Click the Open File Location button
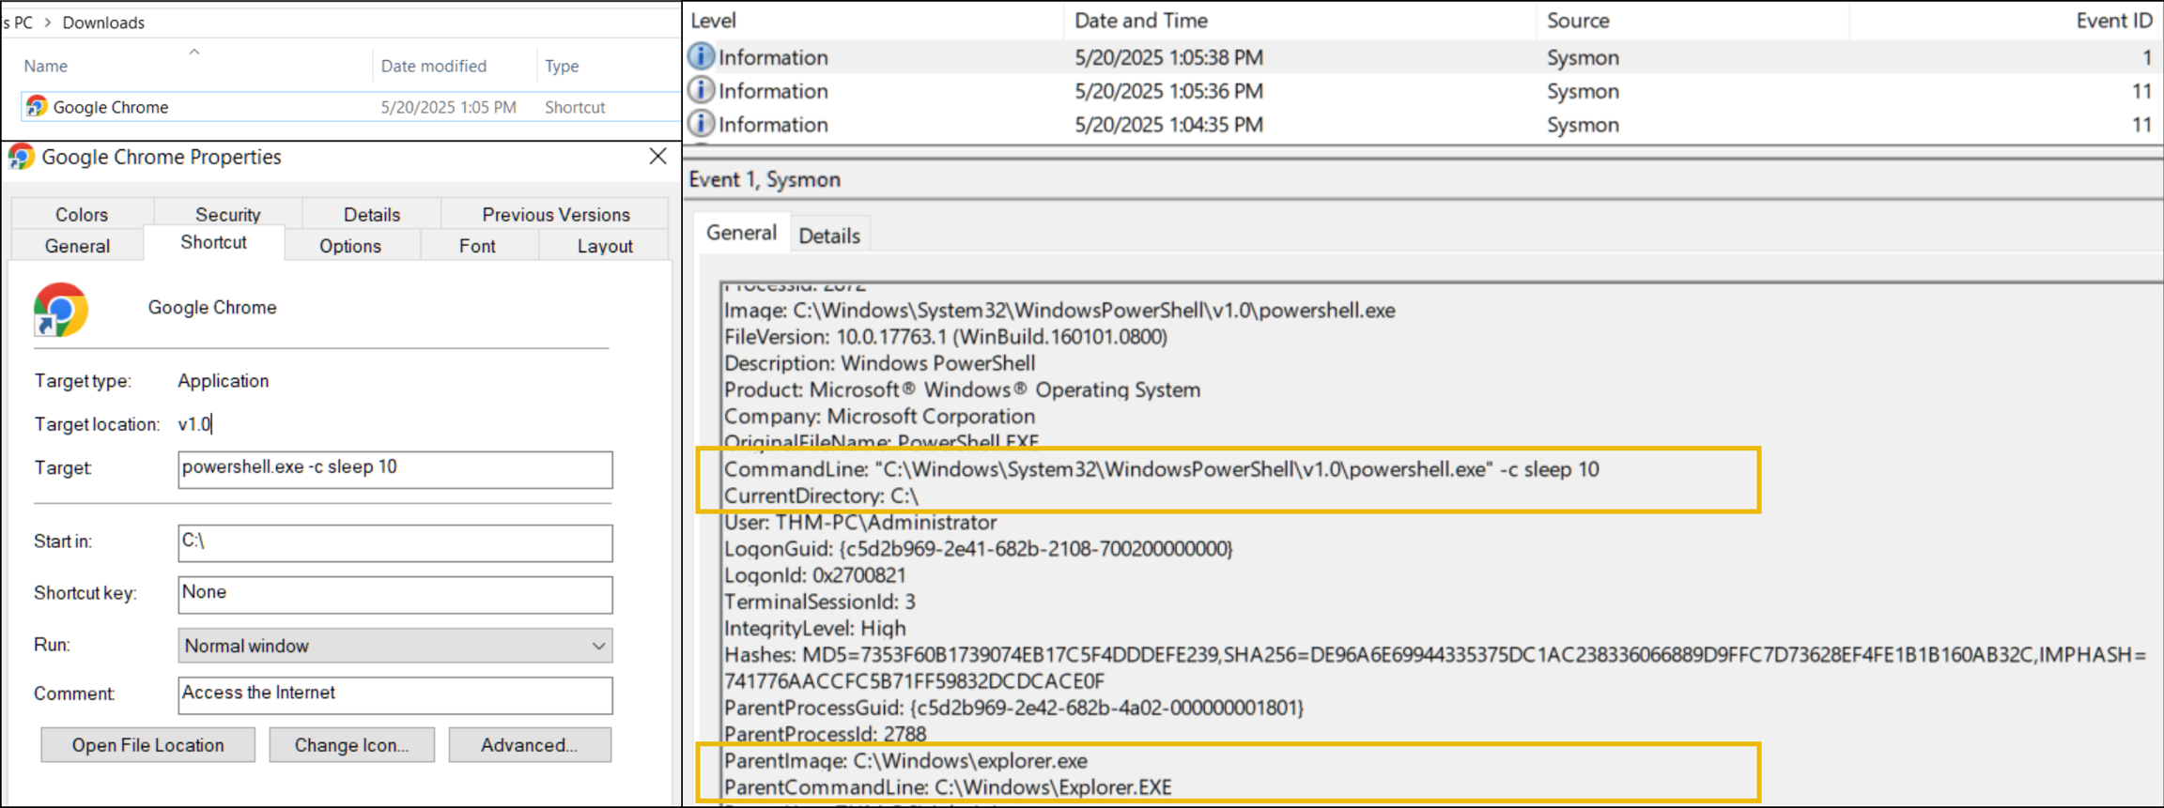This screenshot has height=808, width=2164. click(x=147, y=745)
